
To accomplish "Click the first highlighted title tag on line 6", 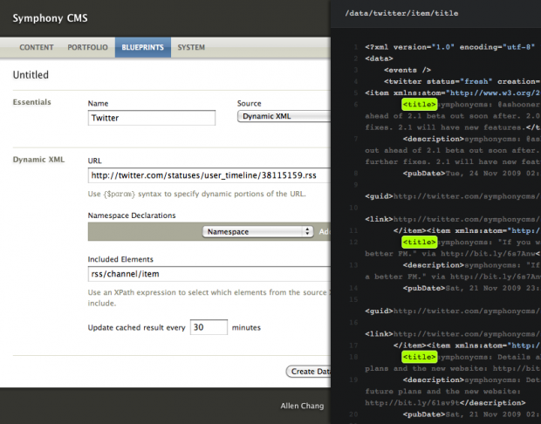I will coord(419,104).
